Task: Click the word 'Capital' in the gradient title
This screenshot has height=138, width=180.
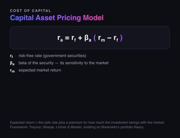Action: coord(22,18)
